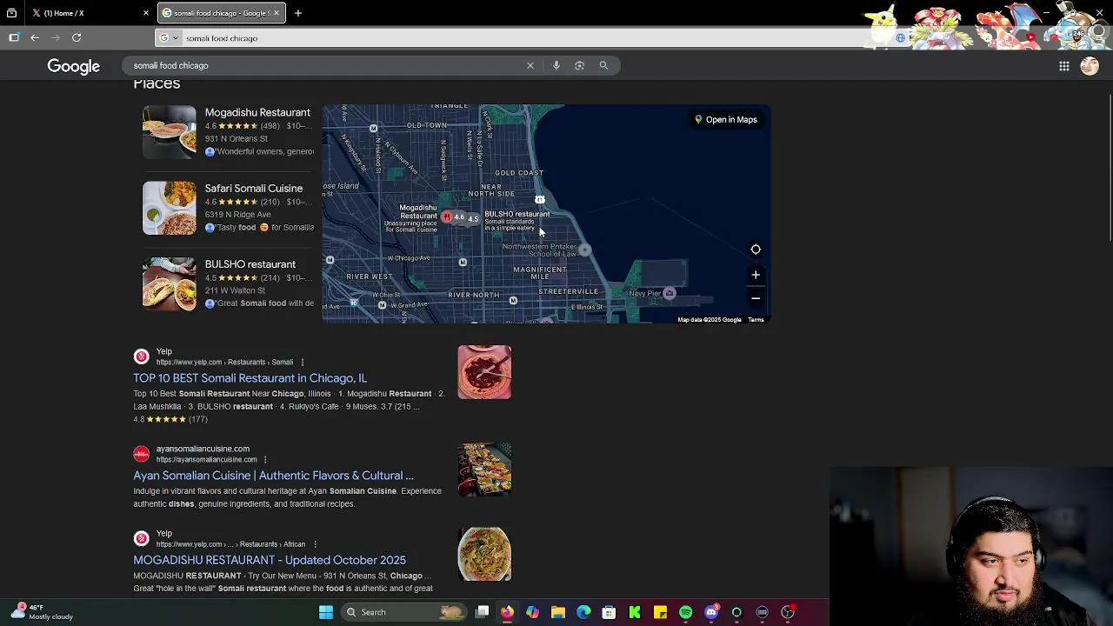Click the taskbar Search box
Screen dimensions: 1113x626
click(x=403, y=612)
